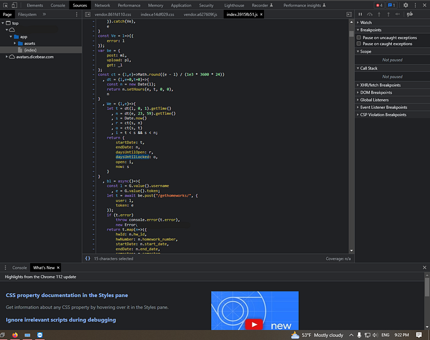Screen dimensions: 430x340
Task: Open the Lighthouse panel
Action: (x=234, y=5)
